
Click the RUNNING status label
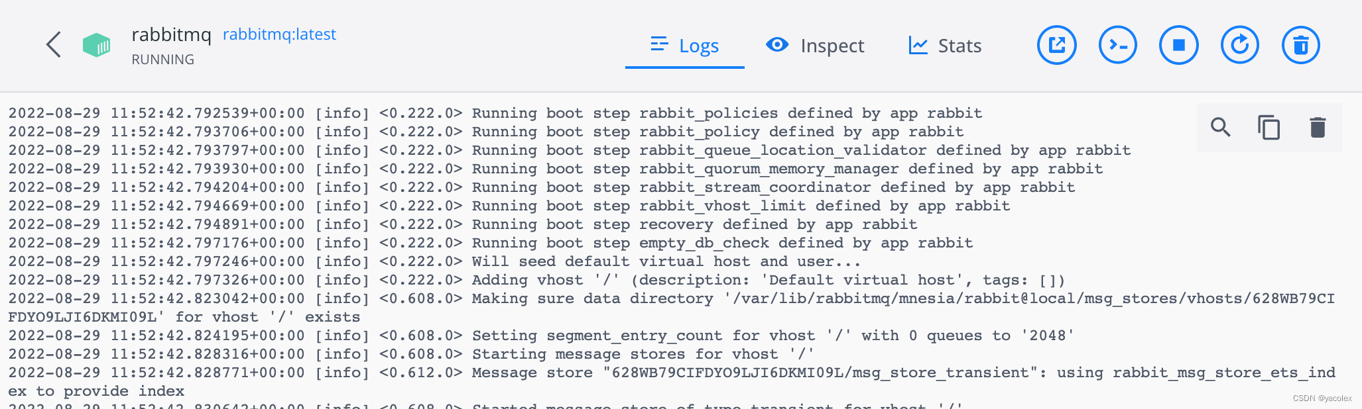(x=163, y=60)
